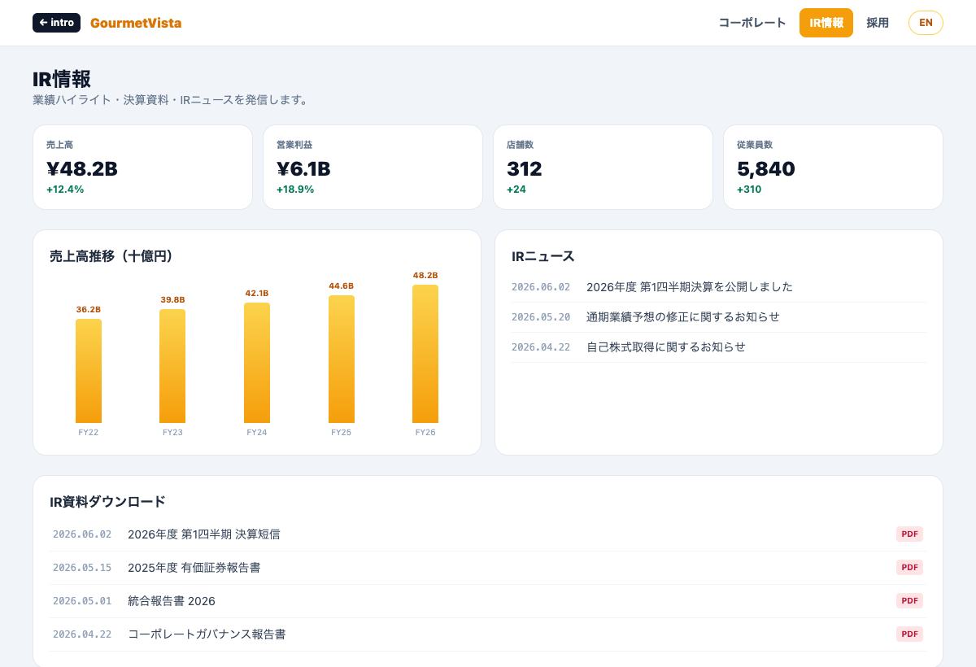Click the +12.4% sales growth value
Viewport: 976px width, 667px height.
point(65,190)
